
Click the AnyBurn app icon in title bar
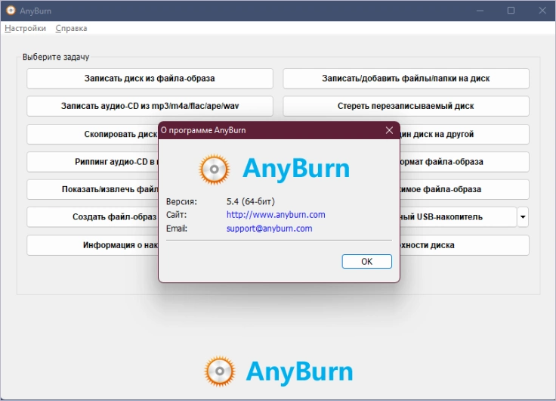click(11, 11)
